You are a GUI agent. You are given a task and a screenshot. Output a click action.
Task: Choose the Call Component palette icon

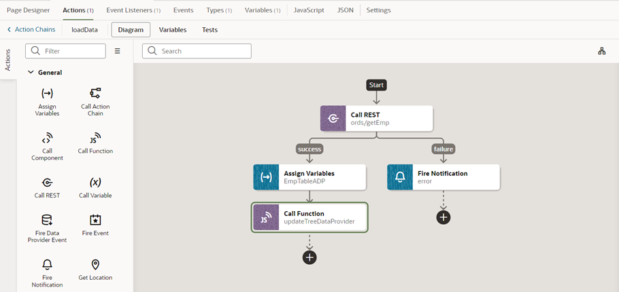(x=48, y=138)
